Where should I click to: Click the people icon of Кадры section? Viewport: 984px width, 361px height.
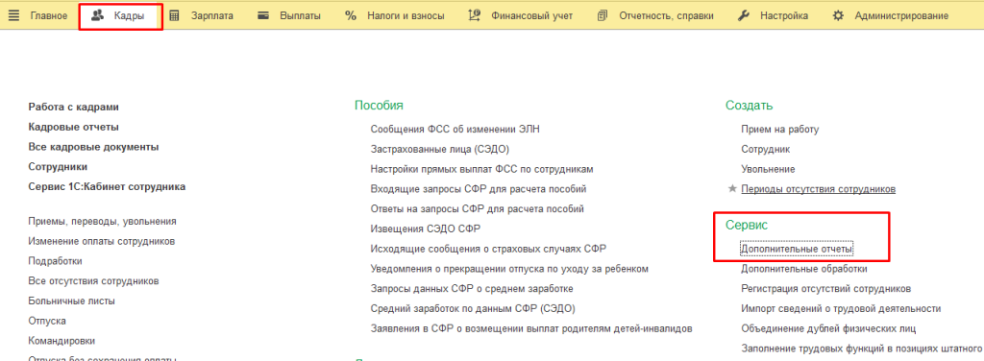pos(97,15)
